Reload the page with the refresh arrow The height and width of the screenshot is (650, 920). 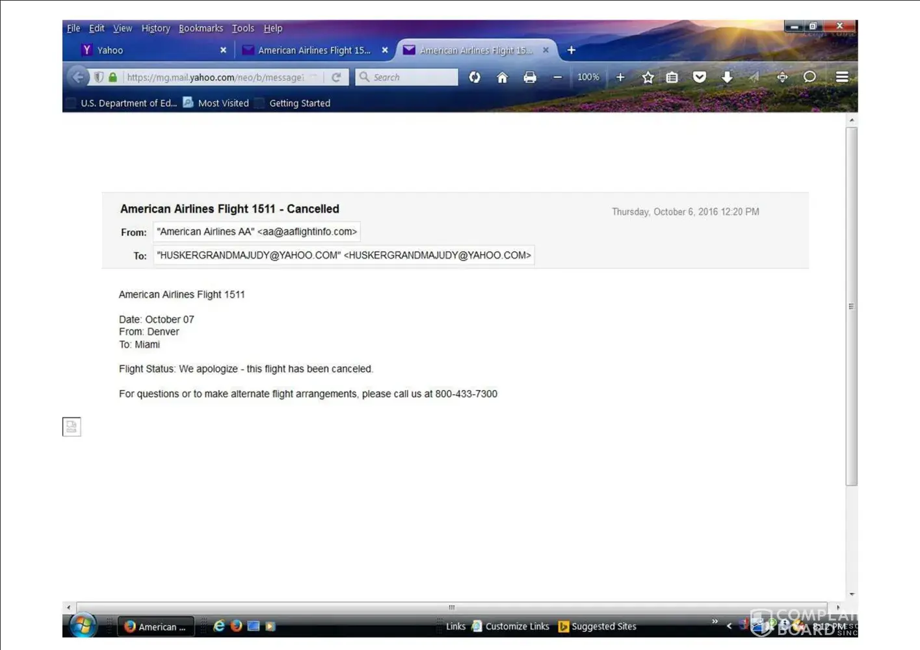coord(336,77)
